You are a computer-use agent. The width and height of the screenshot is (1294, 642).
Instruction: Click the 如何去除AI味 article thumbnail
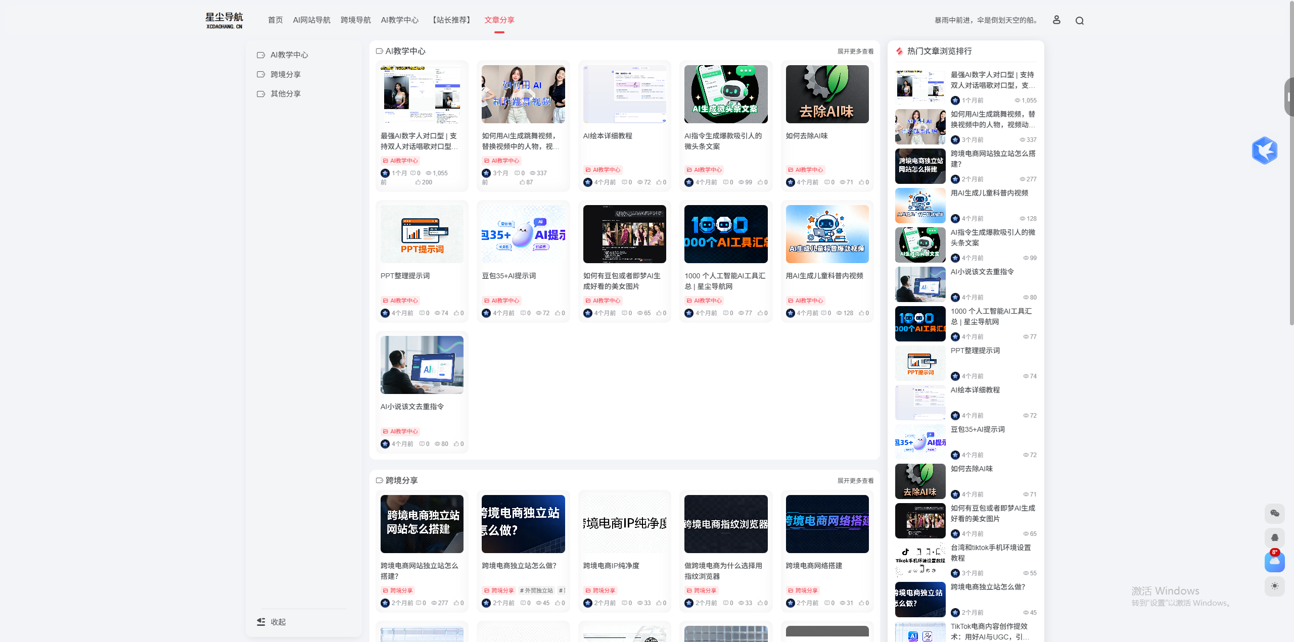coord(827,94)
